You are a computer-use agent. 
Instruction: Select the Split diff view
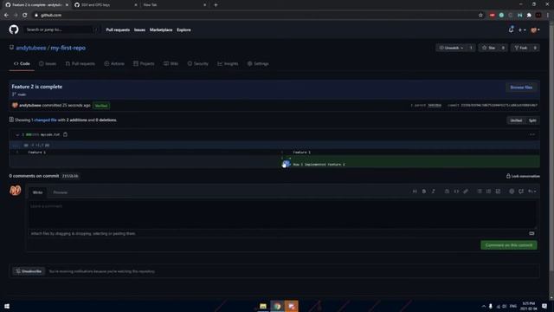click(x=532, y=120)
